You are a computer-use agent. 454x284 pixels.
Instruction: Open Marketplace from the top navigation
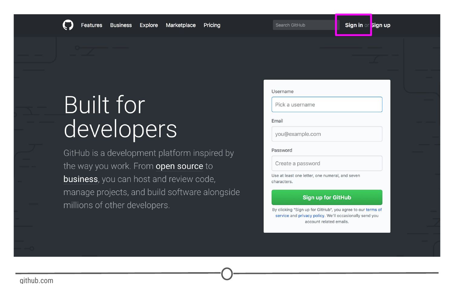point(181,25)
